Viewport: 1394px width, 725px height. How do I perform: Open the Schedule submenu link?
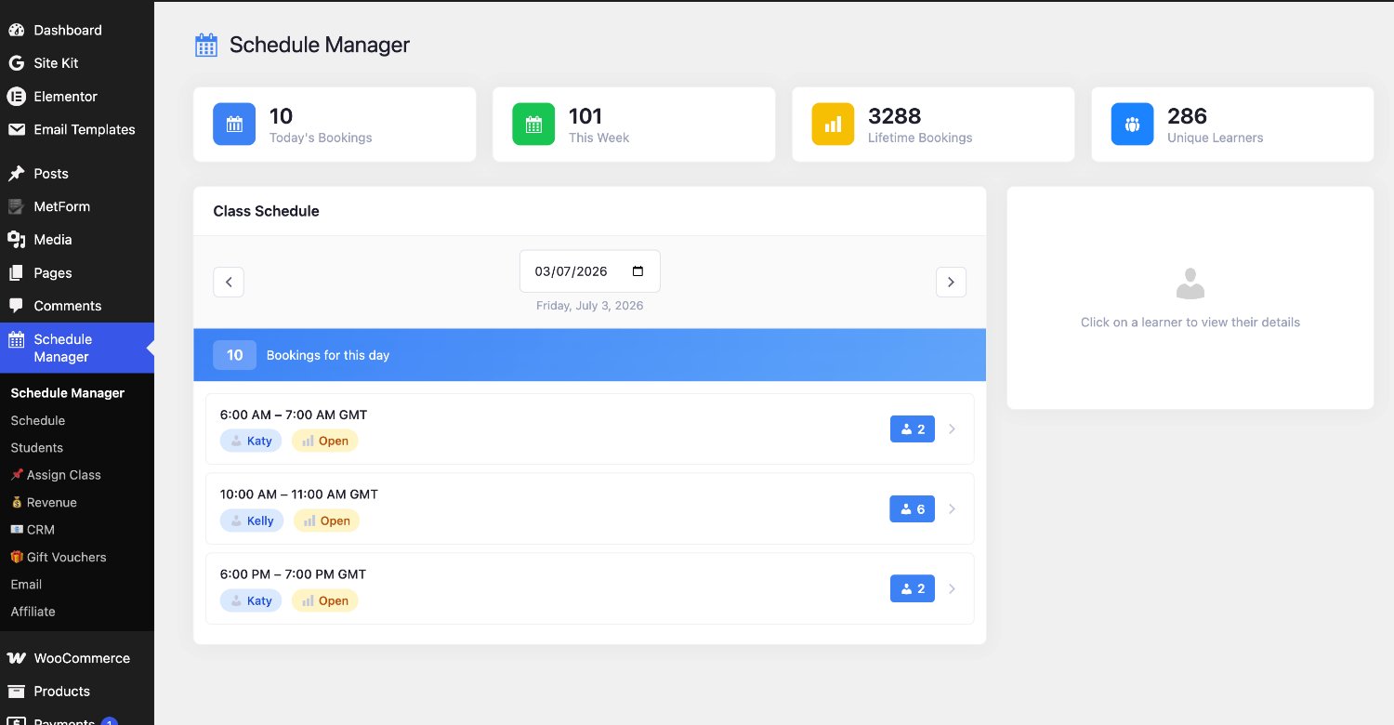[38, 420]
